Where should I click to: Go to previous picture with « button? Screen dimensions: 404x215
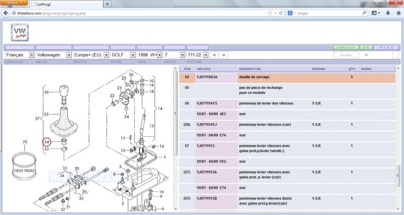coord(214,55)
